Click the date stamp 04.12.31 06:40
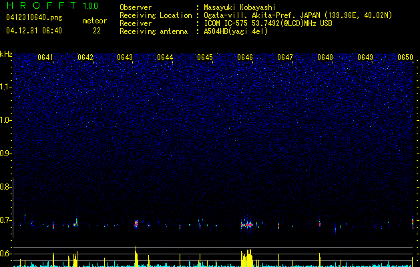 (x=34, y=31)
